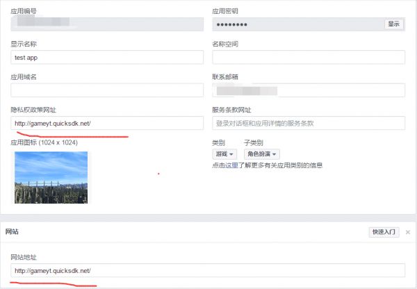Screen dimensions: 417x289
Task: Click the app icon landscape thumbnail
Action: (51, 177)
